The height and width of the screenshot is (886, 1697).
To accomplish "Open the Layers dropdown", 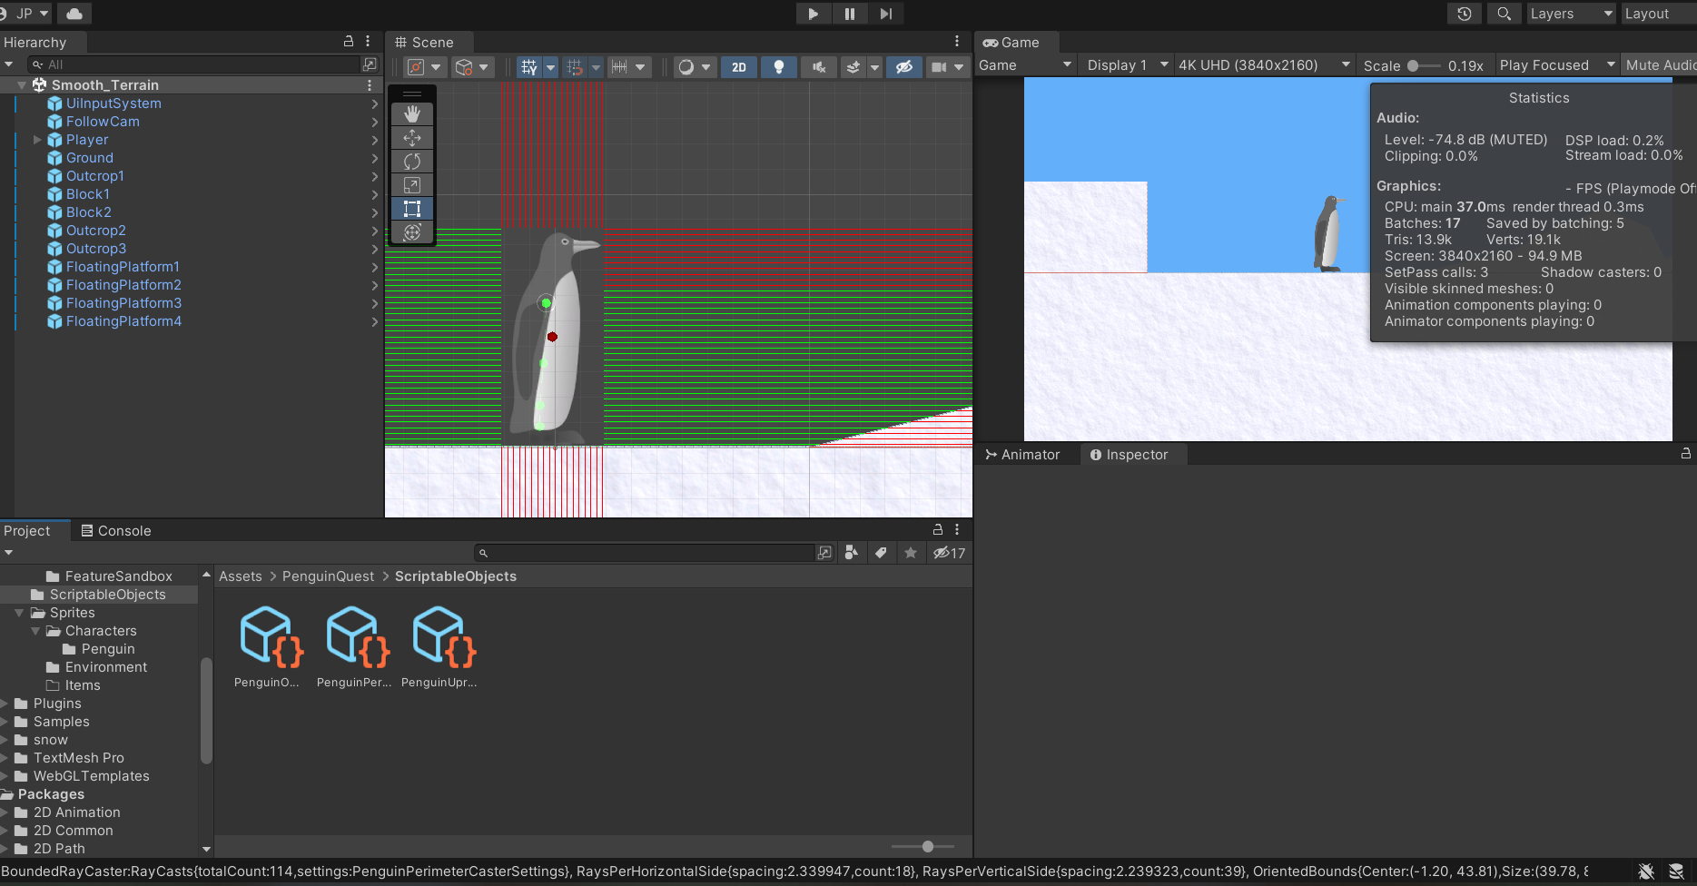I will point(1571,14).
